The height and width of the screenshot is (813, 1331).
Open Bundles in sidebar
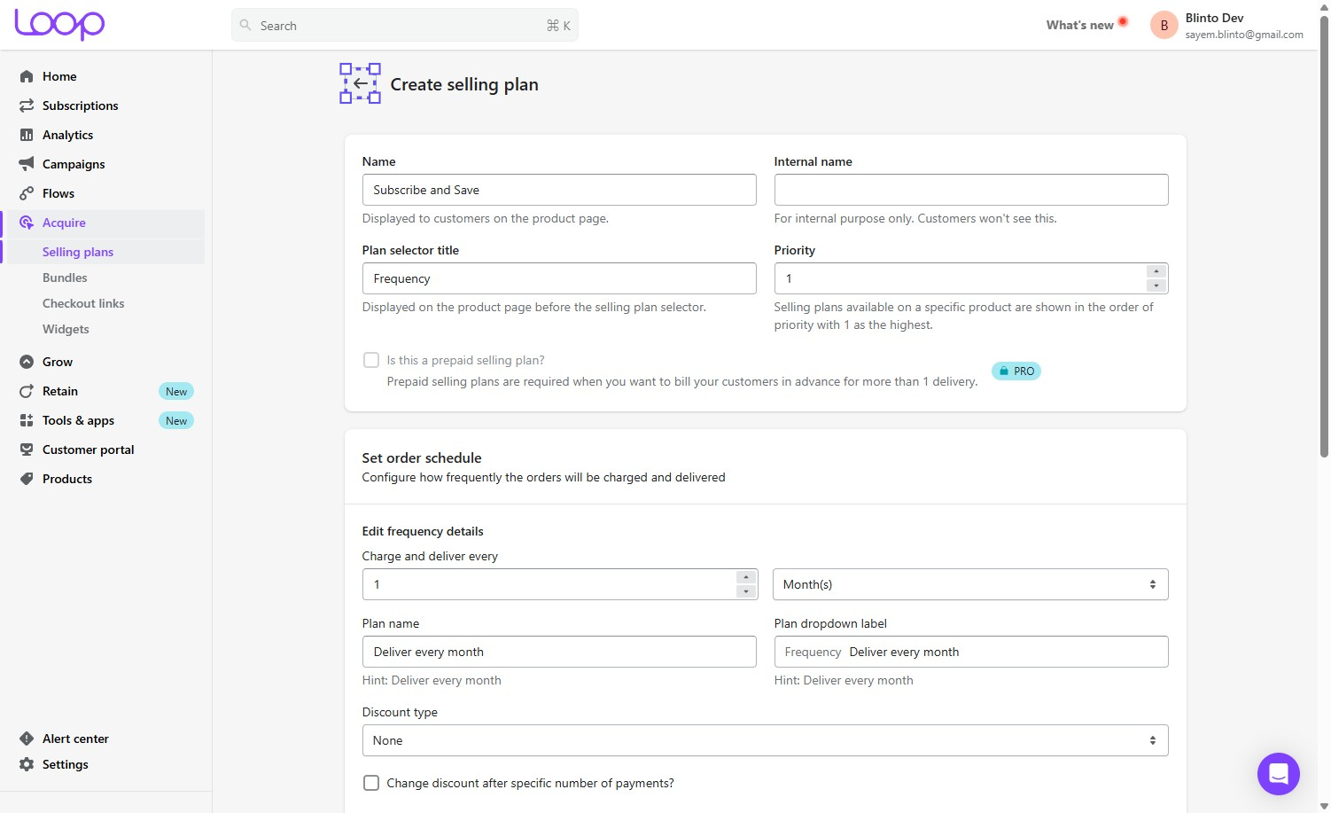click(x=65, y=278)
